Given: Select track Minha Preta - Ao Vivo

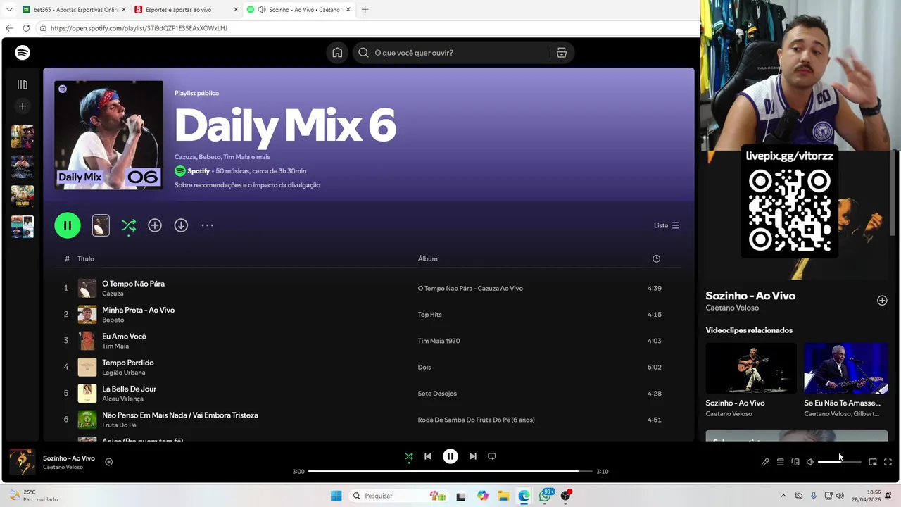Looking at the screenshot, I should (x=138, y=310).
